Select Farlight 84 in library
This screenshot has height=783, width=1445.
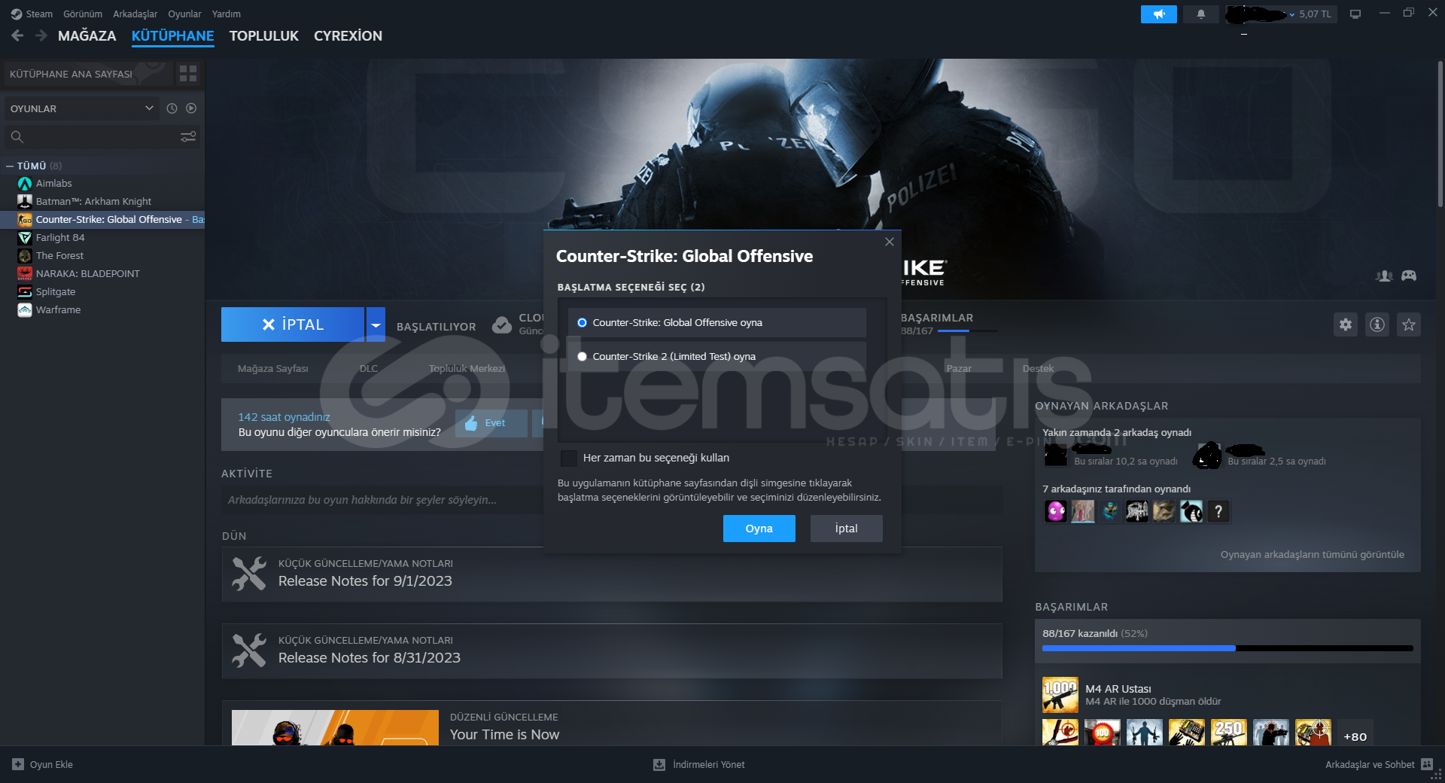pyautogui.click(x=60, y=238)
